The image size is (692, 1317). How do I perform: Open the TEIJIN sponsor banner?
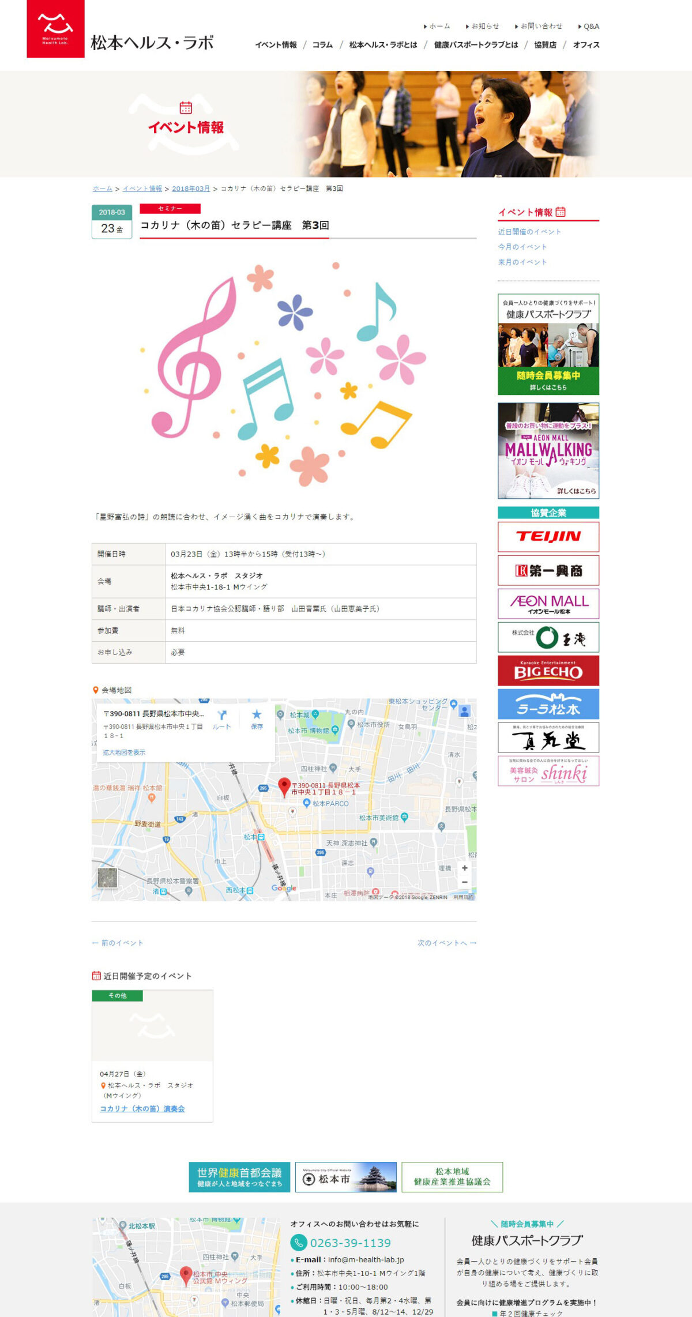[548, 537]
